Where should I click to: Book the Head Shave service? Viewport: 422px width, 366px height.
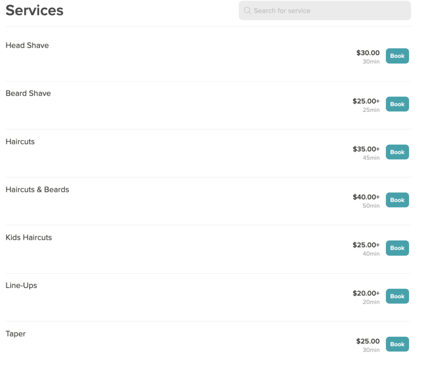point(397,56)
